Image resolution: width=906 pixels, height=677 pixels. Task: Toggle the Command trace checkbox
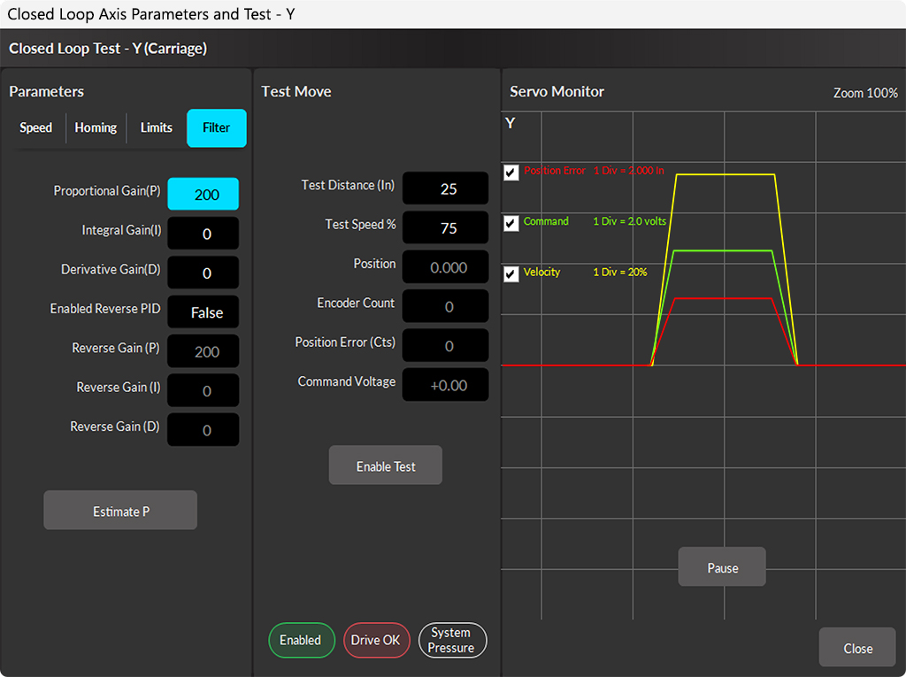click(x=511, y=223)
